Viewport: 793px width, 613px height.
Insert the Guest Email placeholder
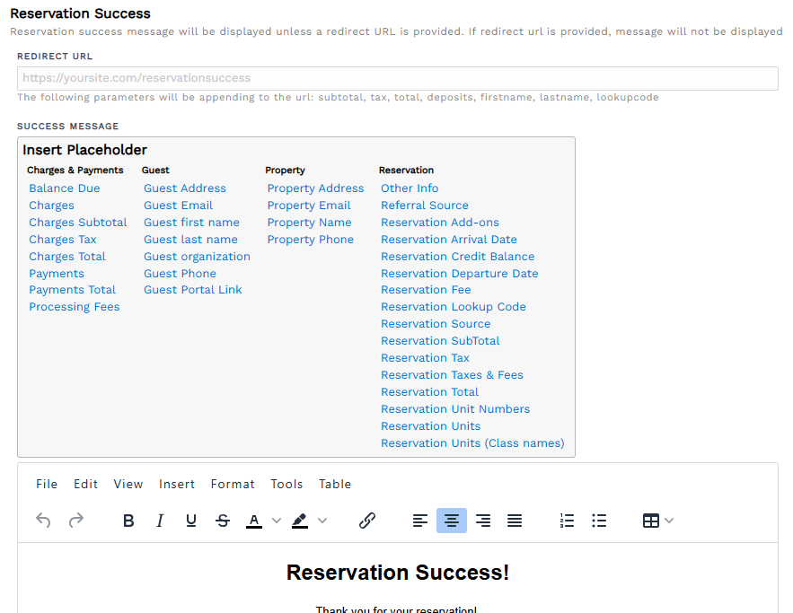pos(177,205)
